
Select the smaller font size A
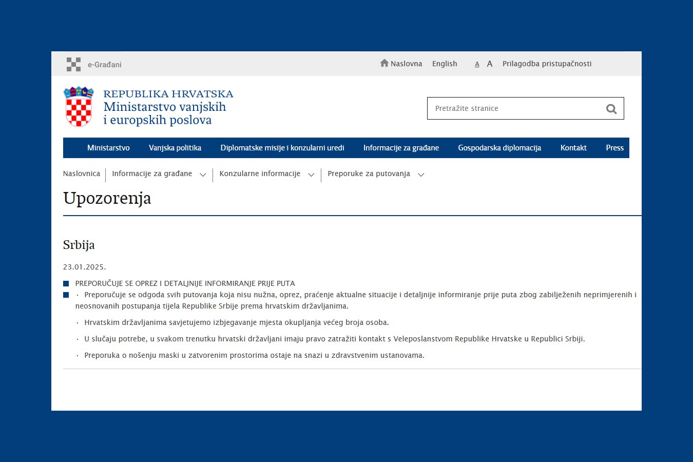click(x=477, y=64)
